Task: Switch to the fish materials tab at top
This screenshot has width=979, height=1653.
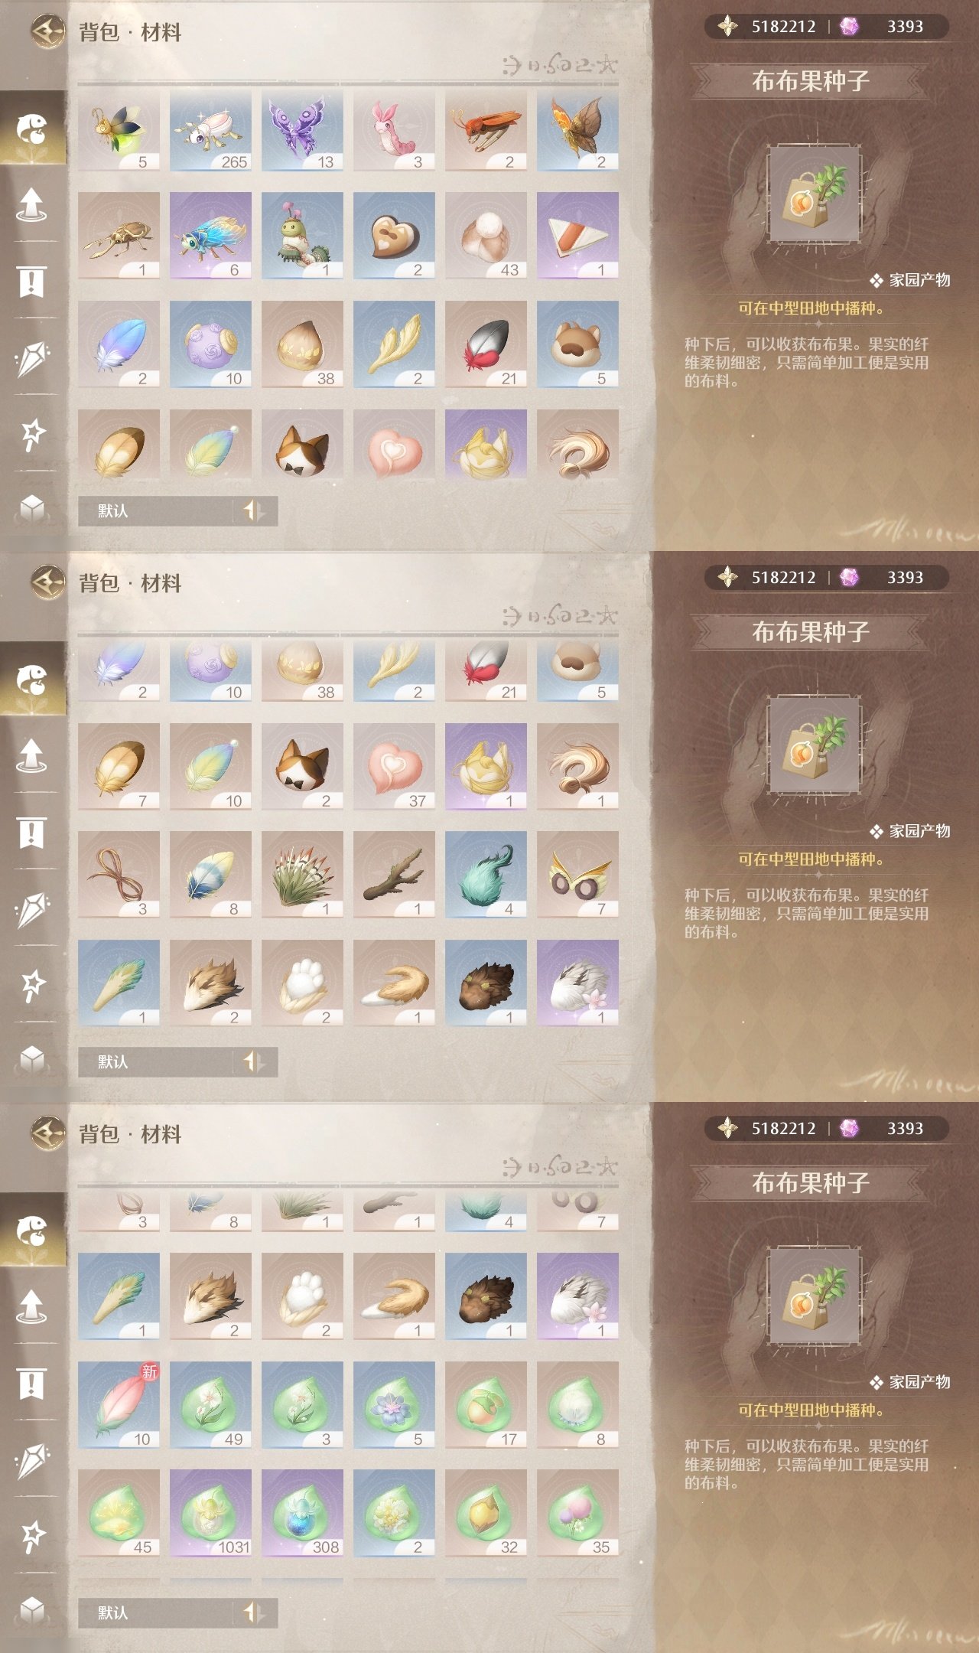Action: click(x=32, y=129)
